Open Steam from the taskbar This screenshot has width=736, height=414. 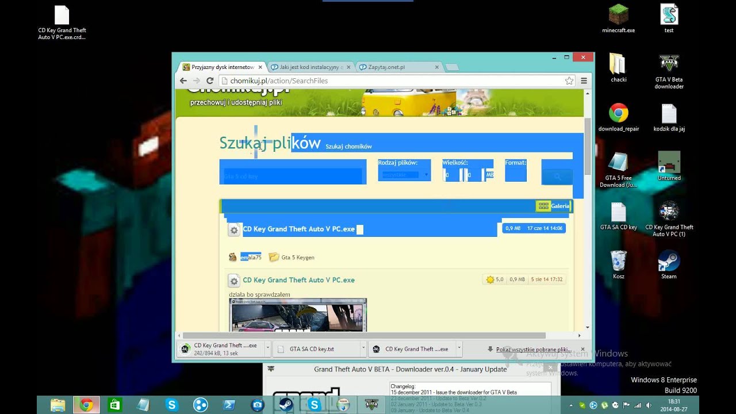tap(286, 405)
